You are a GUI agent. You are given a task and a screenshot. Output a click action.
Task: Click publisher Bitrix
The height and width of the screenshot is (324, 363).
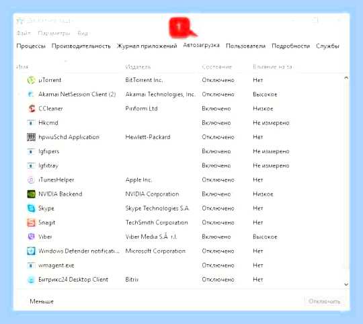132,280
